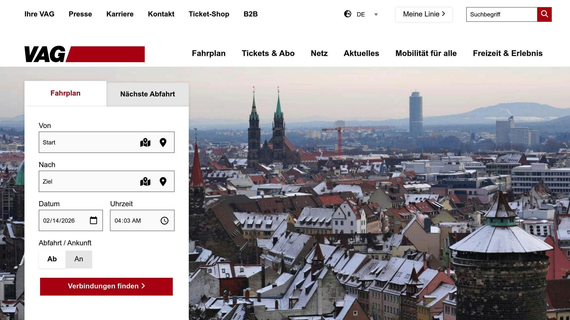Open the Tickets & Abo menu

coord(268,53)
